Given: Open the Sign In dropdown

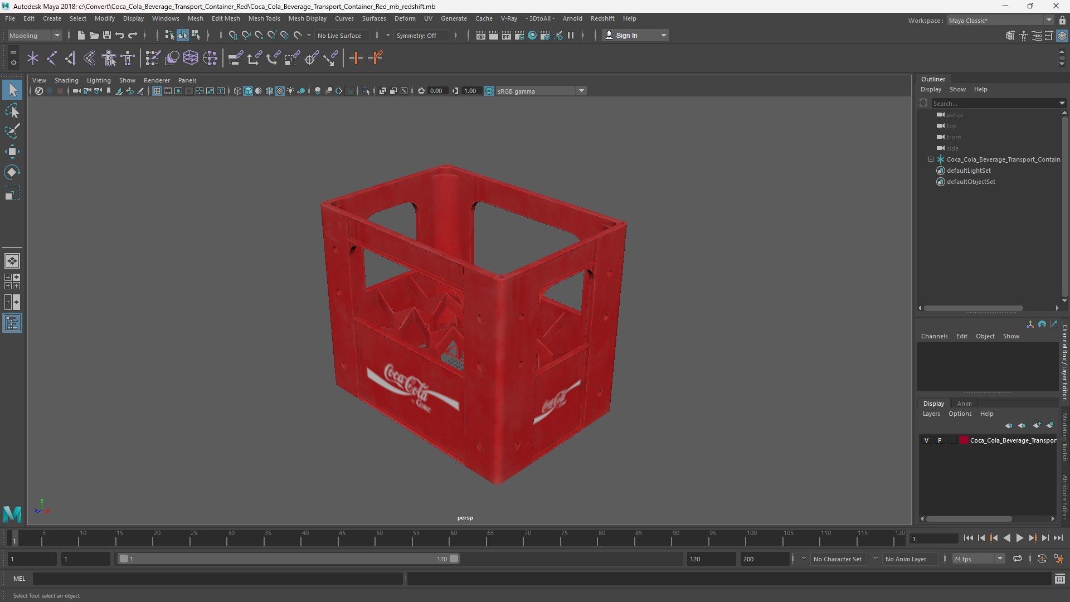Looking at the screenshot, I should (635, 35).
